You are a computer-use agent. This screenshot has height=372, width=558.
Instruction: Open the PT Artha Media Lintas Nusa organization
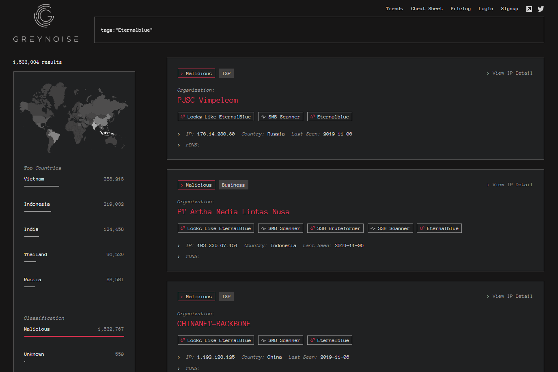[x=233, y=211]
